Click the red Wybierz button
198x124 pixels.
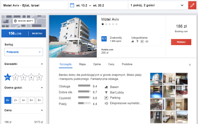point(181,42)
